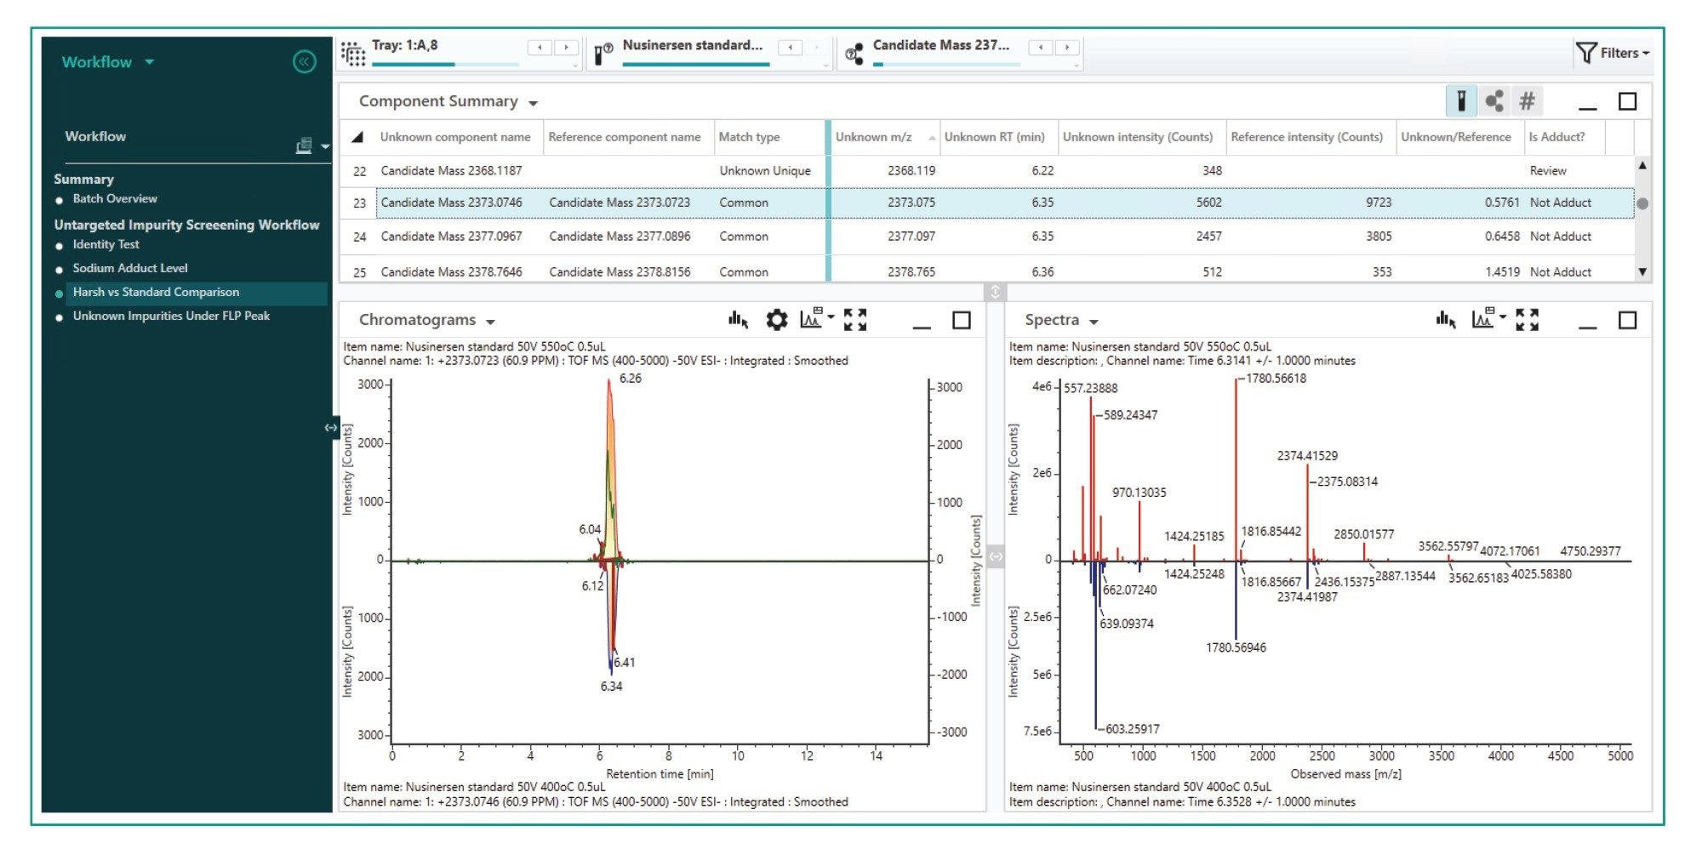Open the Filters menu
The width and height of the screenshot is (1702, 855).
(x=1613, y=53)
